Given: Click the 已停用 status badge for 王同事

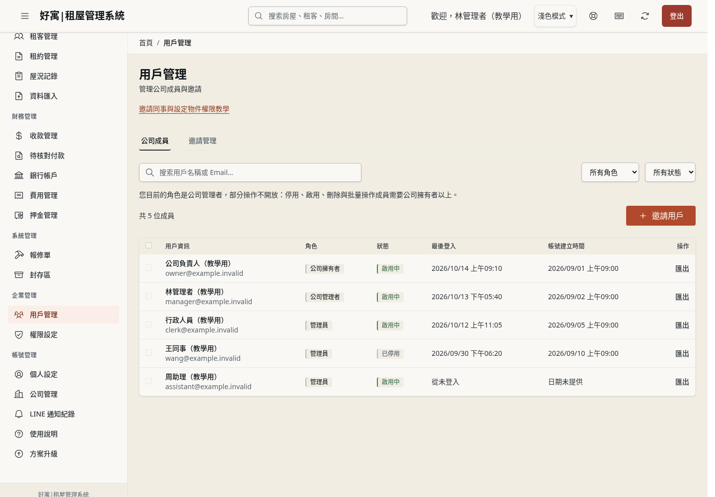Looking at the screenshot, I should click(x=390, y=353).
